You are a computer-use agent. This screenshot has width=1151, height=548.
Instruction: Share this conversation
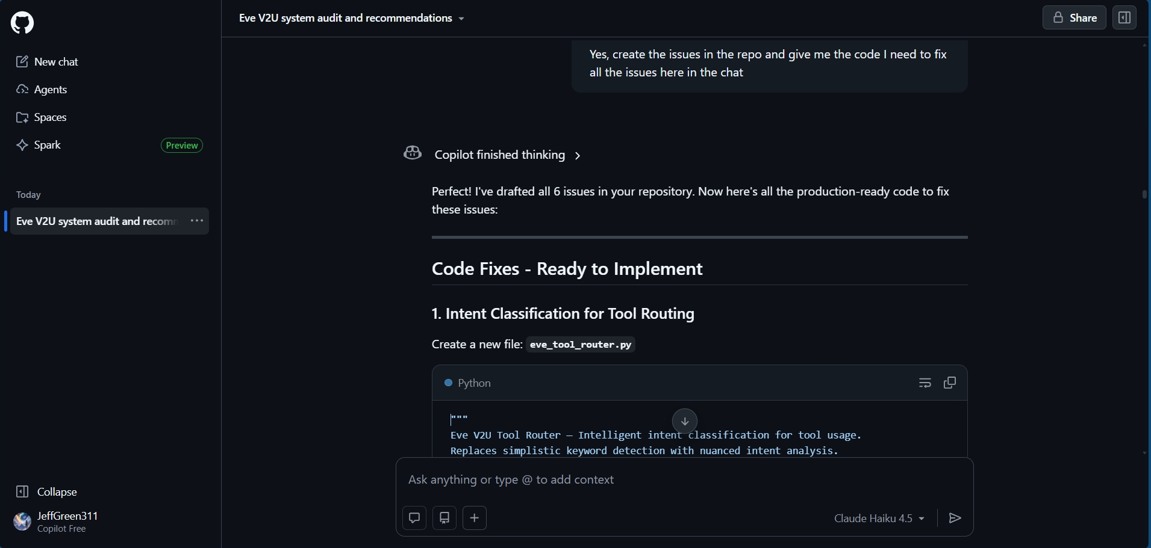click(1075, 18)
